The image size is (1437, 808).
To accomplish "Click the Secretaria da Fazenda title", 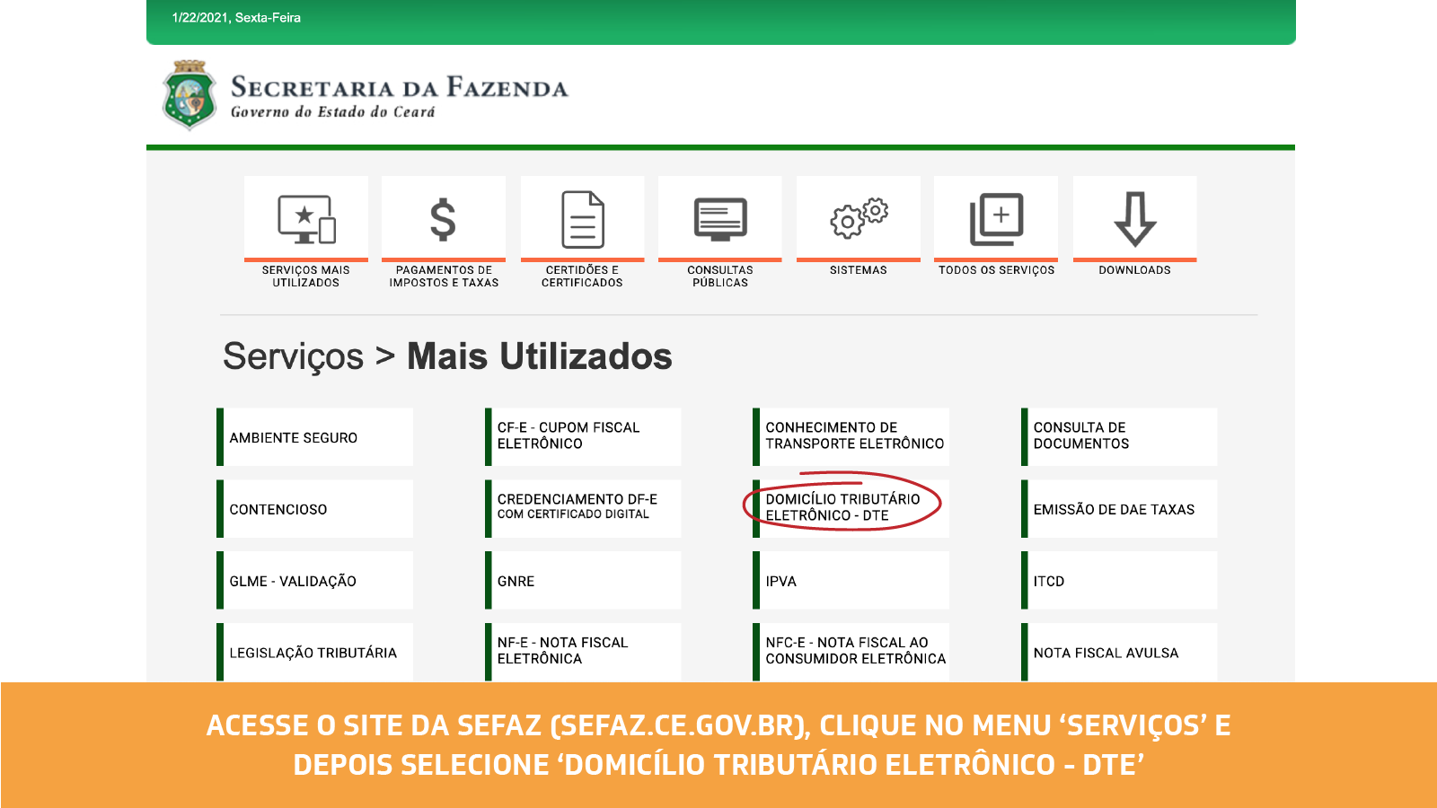I will (x=400, y=87).
